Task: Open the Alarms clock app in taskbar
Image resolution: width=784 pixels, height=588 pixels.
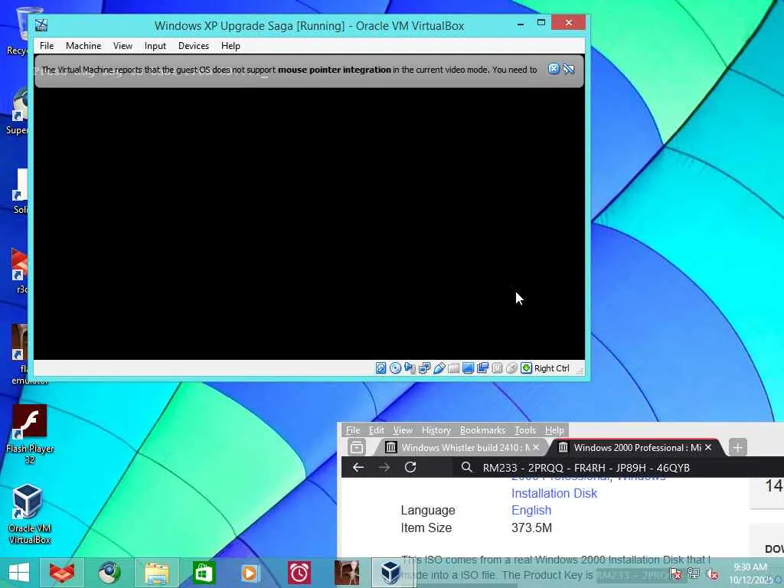Action: 299,573
